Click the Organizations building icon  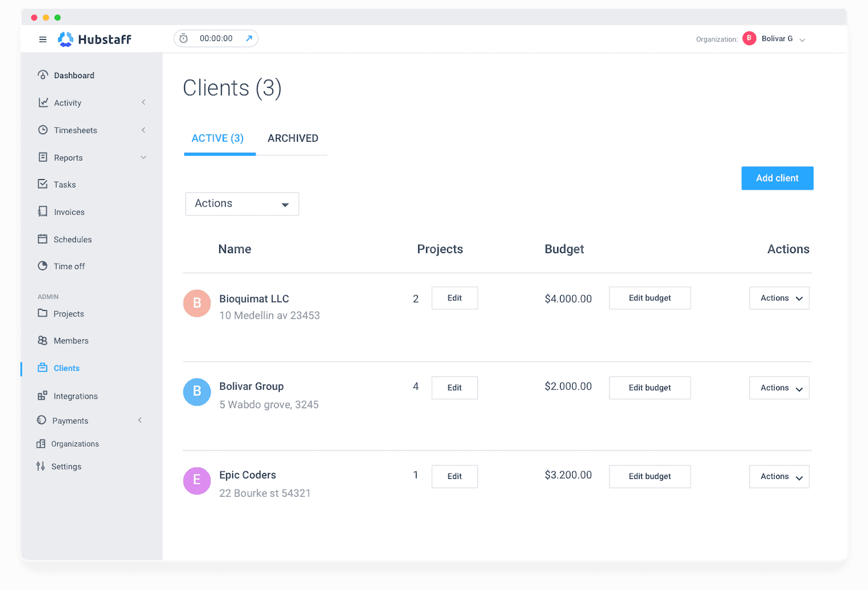(41, 444)
